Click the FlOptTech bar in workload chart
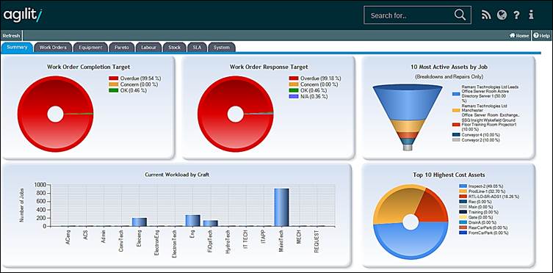The width and height of the screenshot is (553, 273). point(211,223)
